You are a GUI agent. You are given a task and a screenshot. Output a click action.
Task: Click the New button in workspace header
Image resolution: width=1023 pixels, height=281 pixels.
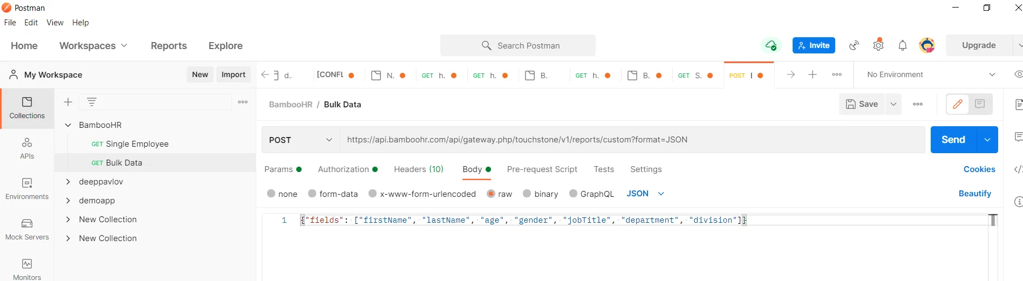tap(200, 74)
